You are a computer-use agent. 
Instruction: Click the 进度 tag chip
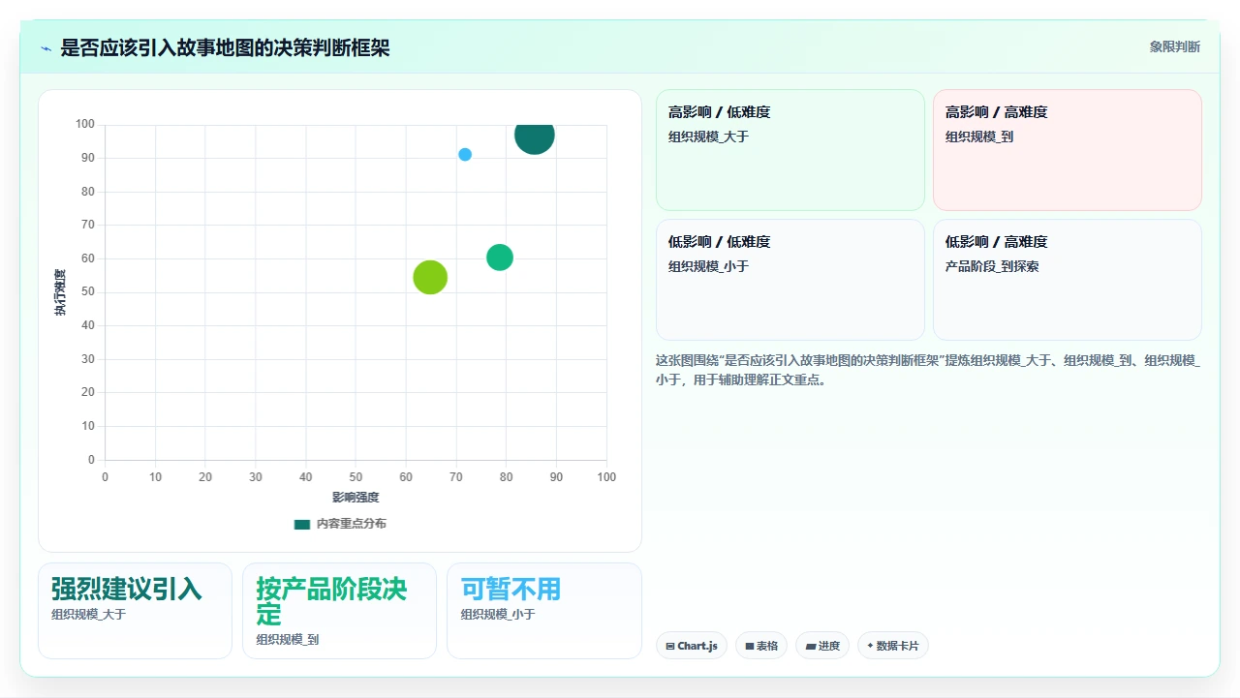click(822, 646)
